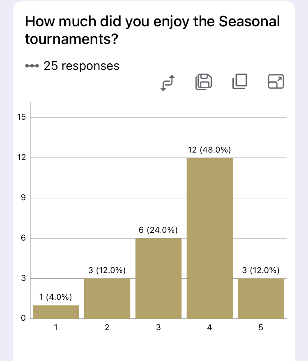Image resolution: width=308 pixels, height=361 pixels.
Task: Select the bar for rating 3
Action: tap(159, 278)
